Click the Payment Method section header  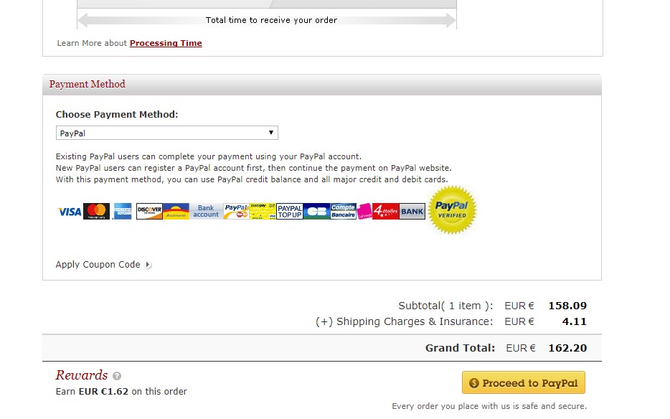322,84
